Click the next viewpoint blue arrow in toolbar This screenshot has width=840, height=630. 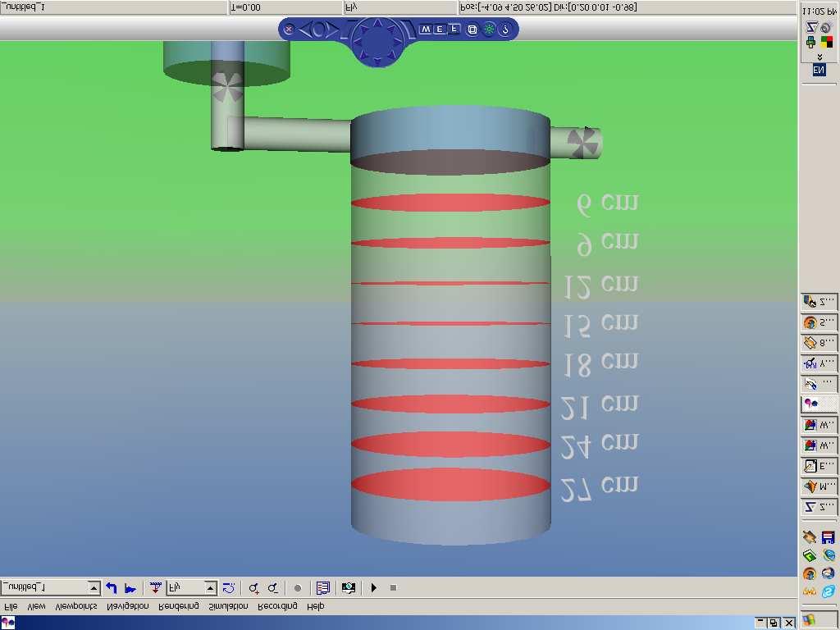[130, 587]
